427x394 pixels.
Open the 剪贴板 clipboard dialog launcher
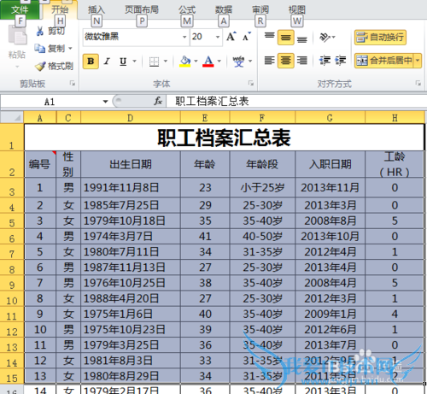click(73, 83)
